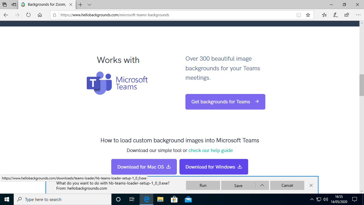Image resolution: width=364 pixels, height=205 pixels.
Task: Click Get backgrounds for Teams button
Action: tap(225, 102)
